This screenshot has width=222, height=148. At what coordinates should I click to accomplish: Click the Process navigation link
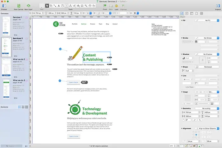92,24
